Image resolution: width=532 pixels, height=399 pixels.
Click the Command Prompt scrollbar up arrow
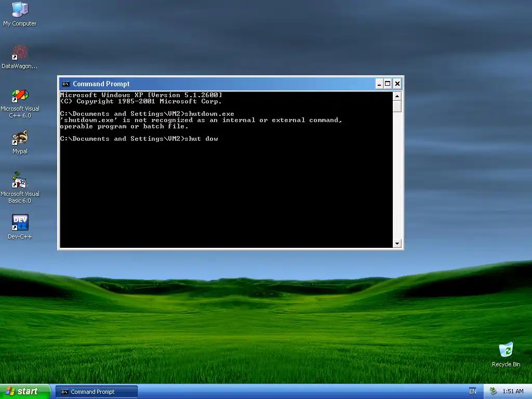point(397,96)
